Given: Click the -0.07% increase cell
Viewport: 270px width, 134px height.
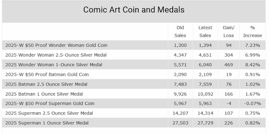Looking at the screenshot, I should [x=252, y=103].
